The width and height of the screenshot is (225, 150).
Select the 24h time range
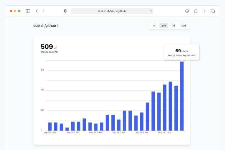[x=163, y=26]
